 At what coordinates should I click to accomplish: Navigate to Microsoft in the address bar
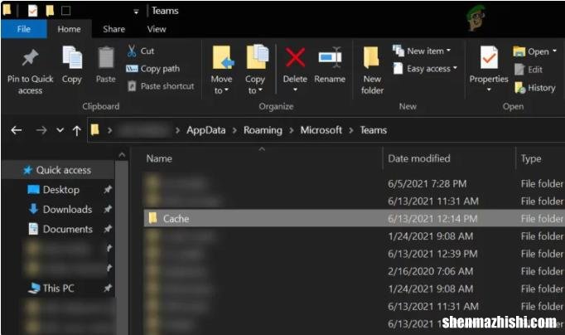point(321,130)
